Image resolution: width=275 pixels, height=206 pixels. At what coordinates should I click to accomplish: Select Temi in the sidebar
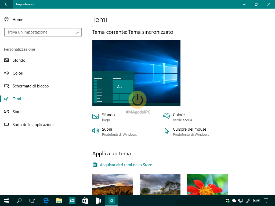tap(17, 99)
